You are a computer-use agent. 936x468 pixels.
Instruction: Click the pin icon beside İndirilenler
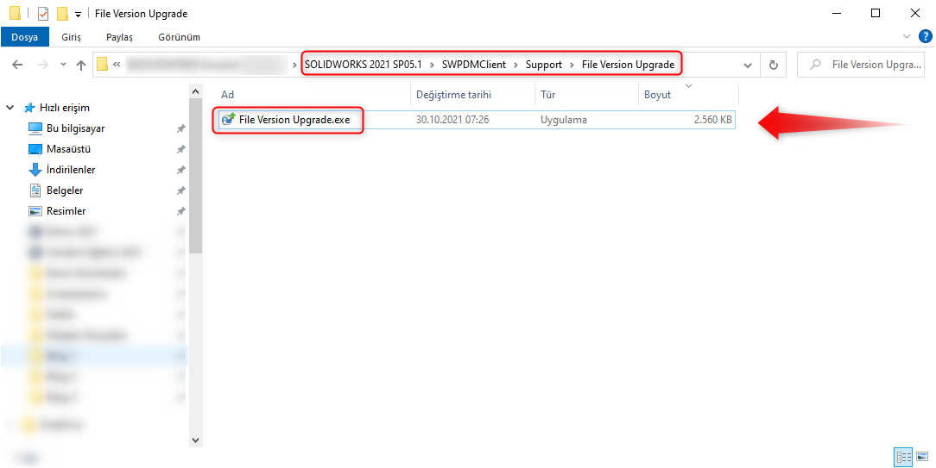coord(180,170)
